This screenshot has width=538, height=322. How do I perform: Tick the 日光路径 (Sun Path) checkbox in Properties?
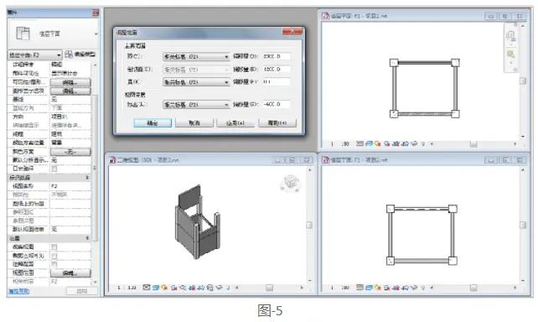point(54,169)
